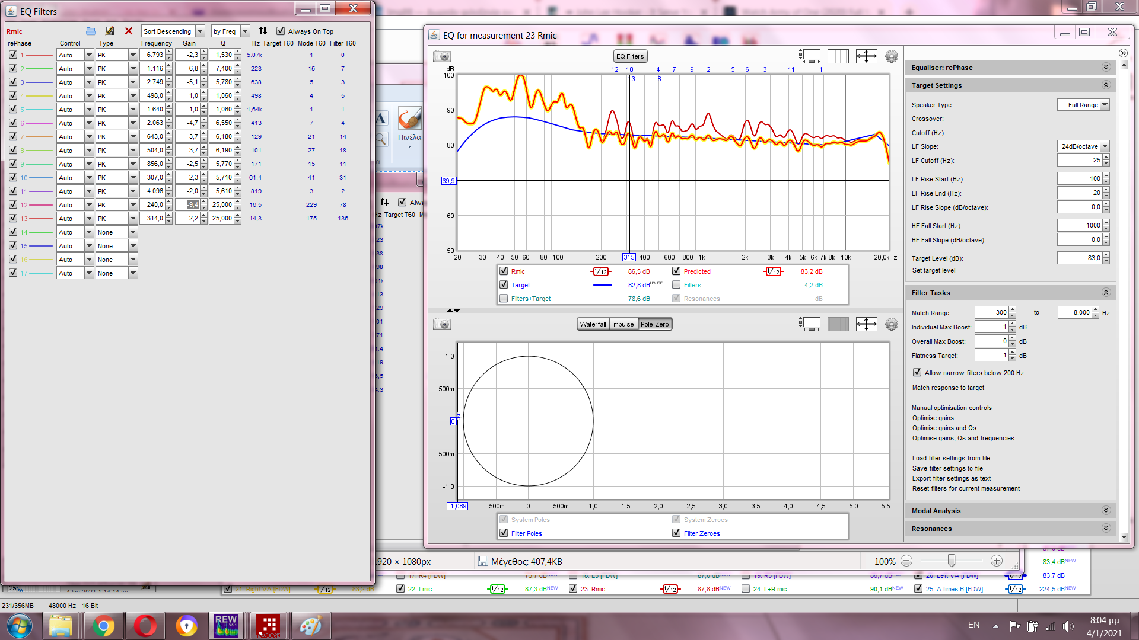Screen dimensions: 1139x640
Task: Toggle Allow narrow filters below 200 Hz
Action: [917, 372]
